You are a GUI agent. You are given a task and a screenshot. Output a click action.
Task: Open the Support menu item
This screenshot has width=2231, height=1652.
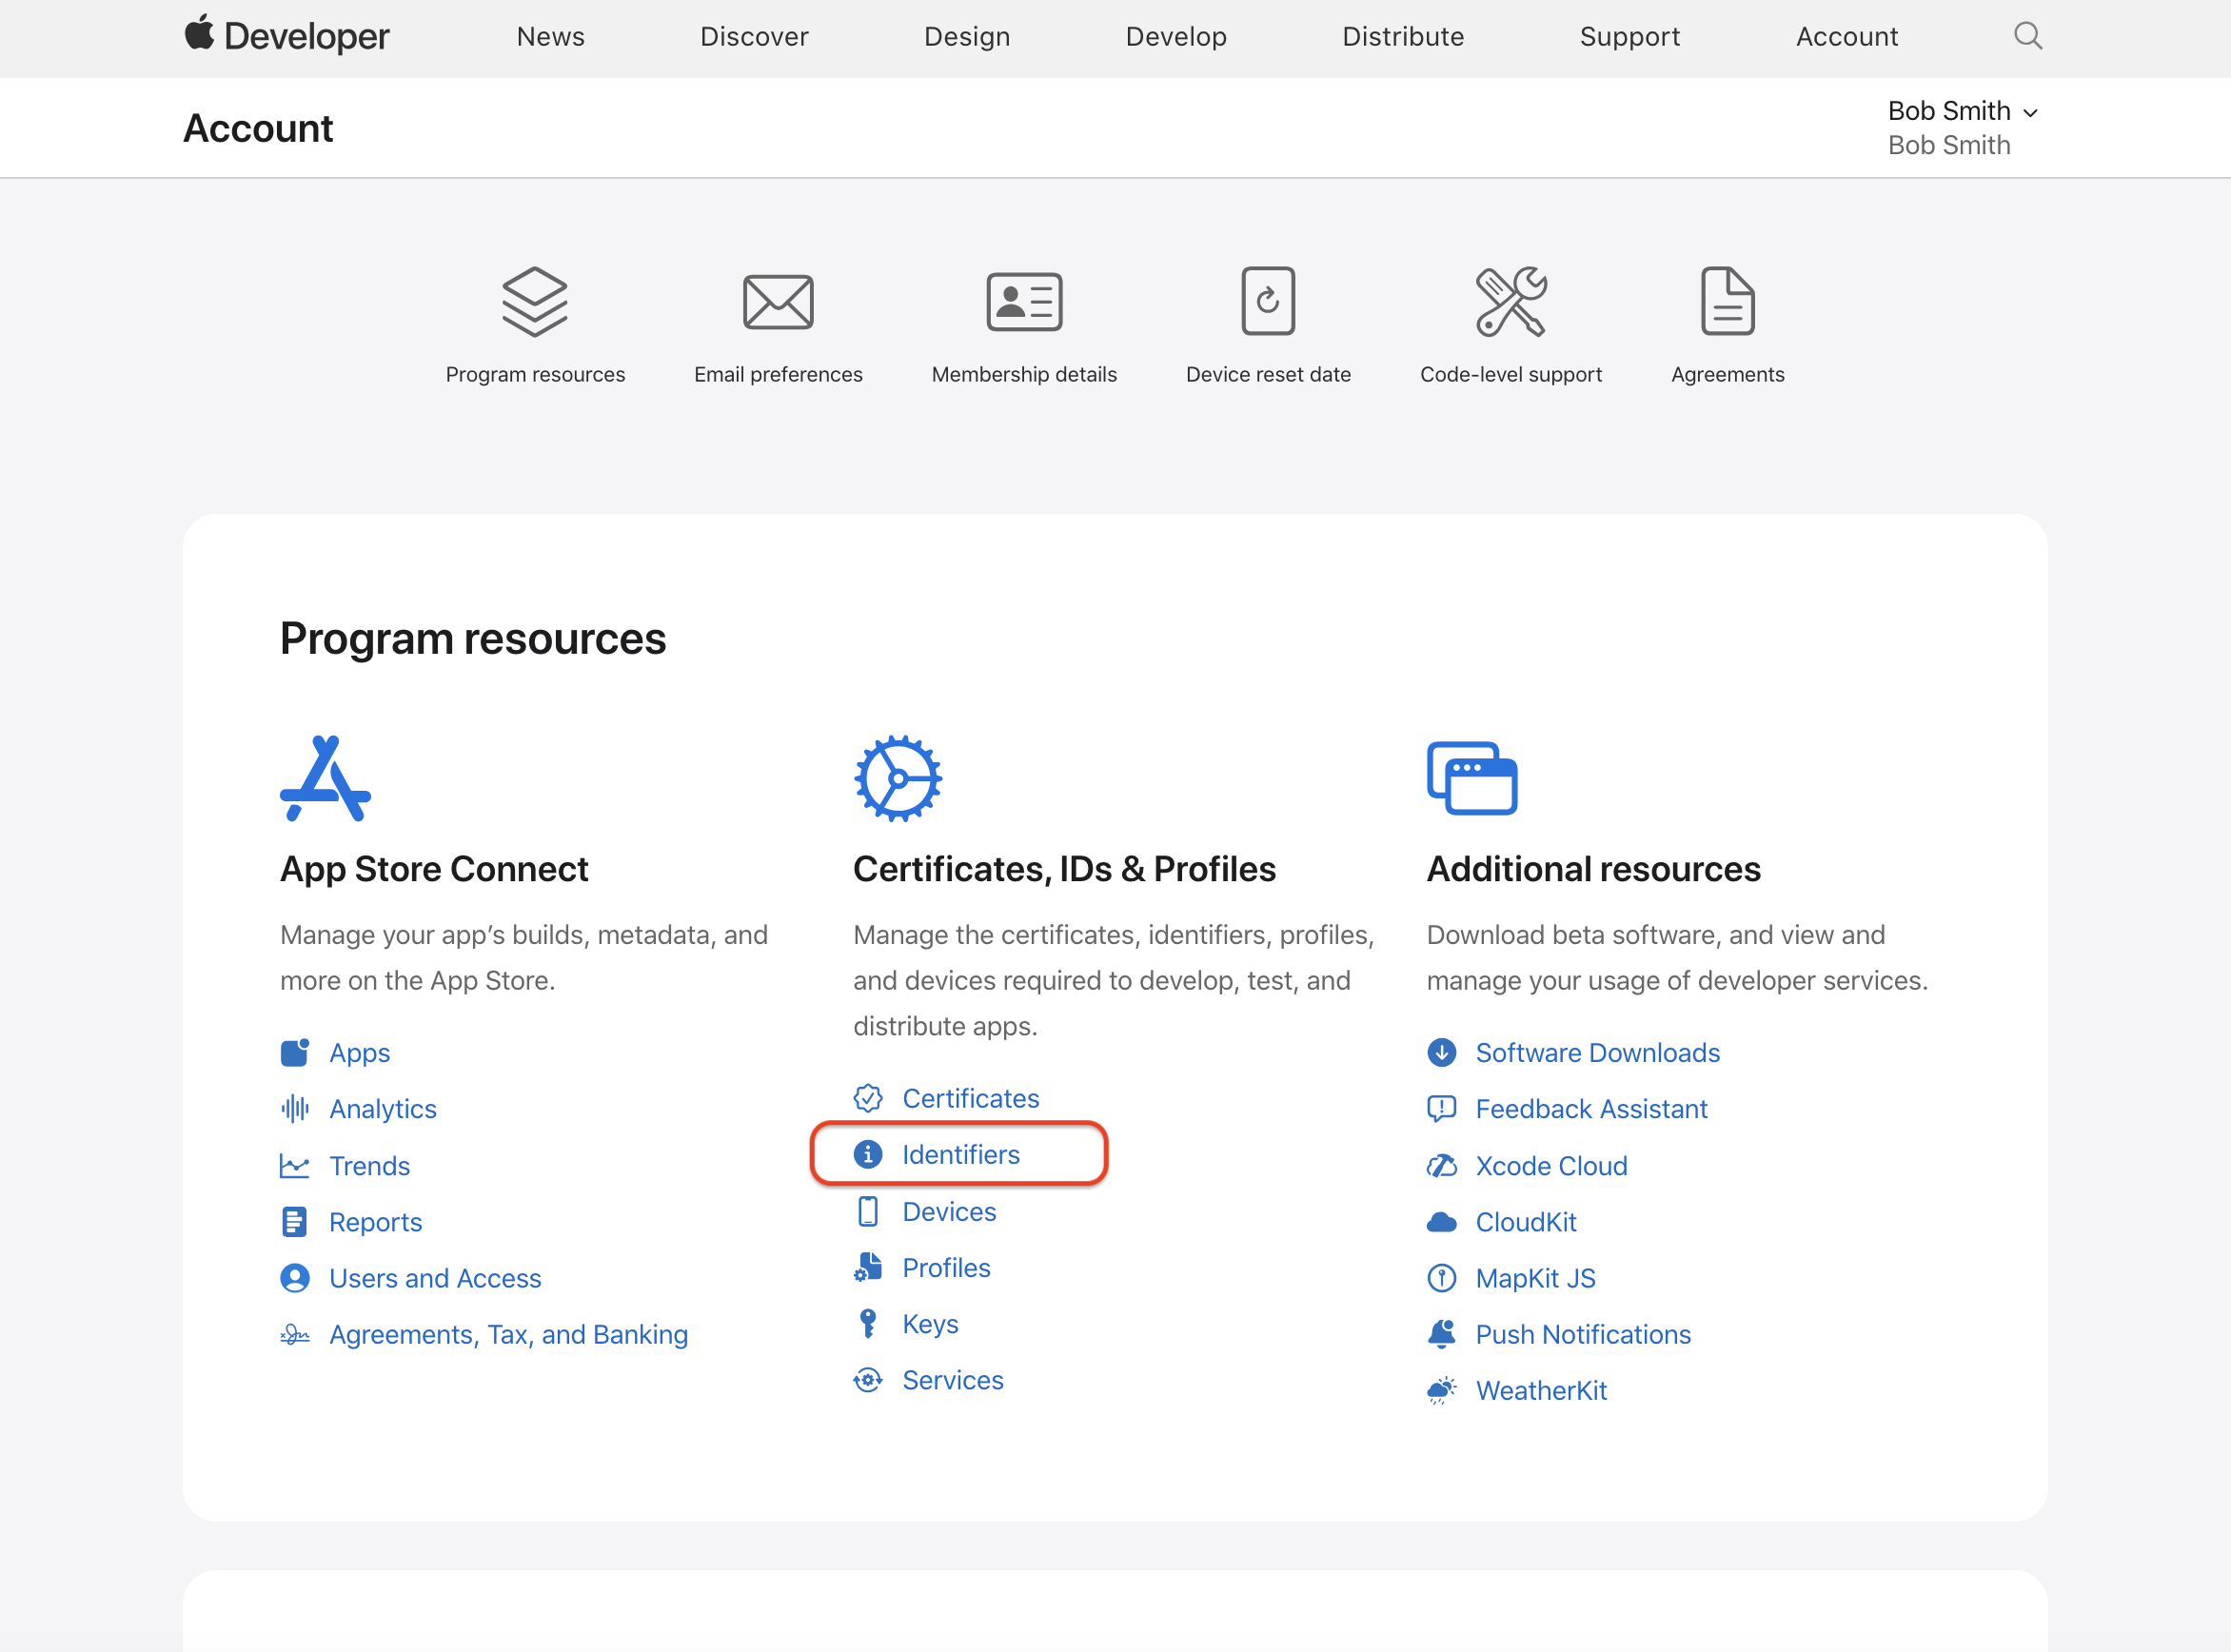point(1630,37)
